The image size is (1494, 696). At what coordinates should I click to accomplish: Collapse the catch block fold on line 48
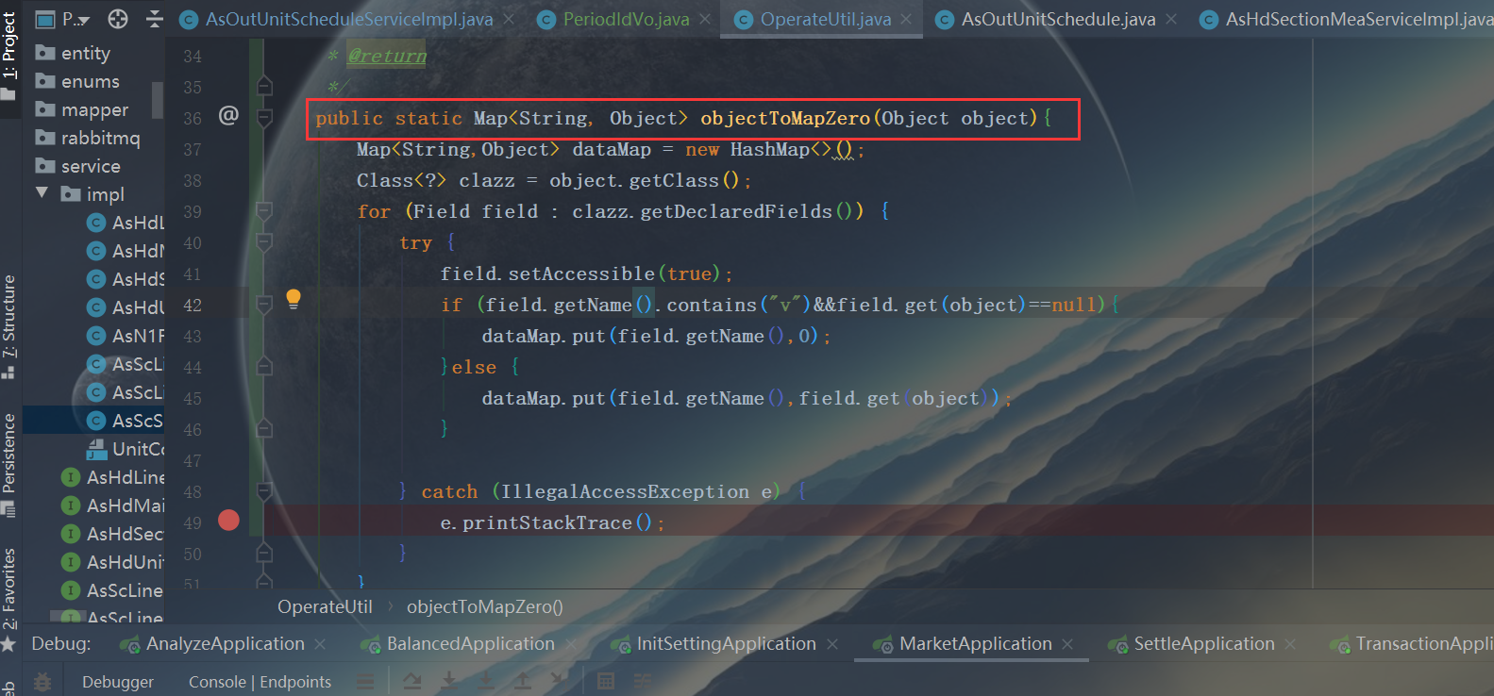[x=264, y=491]
